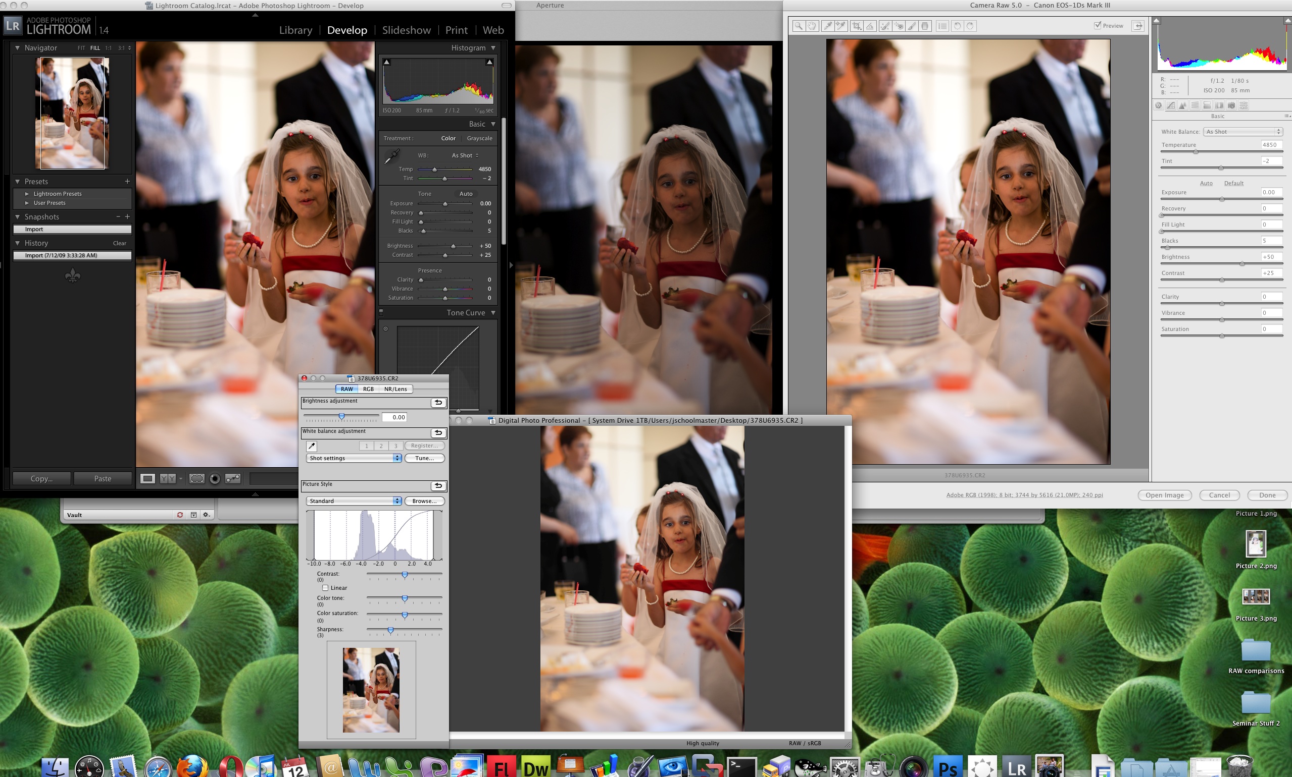
Task: Pick the Lightroom white balance eyedropper
Action: 391,156
